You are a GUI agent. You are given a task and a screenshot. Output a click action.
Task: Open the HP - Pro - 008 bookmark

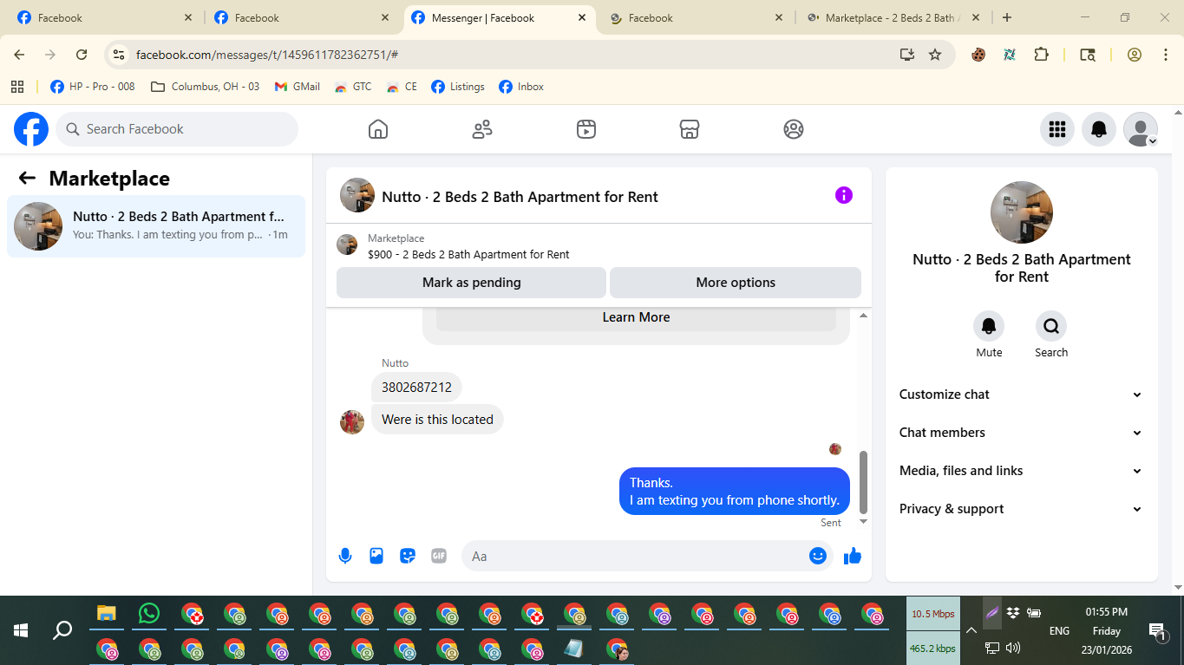click(93, 87)
